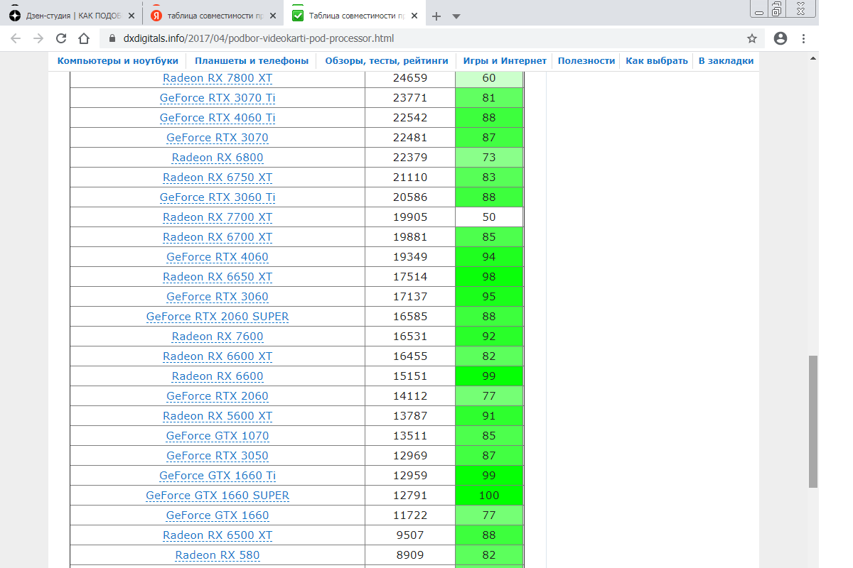This screenshot has width=853, height=568.
Task: Open the GeForce RTX 2060 link
Action: tap(218, 396)
